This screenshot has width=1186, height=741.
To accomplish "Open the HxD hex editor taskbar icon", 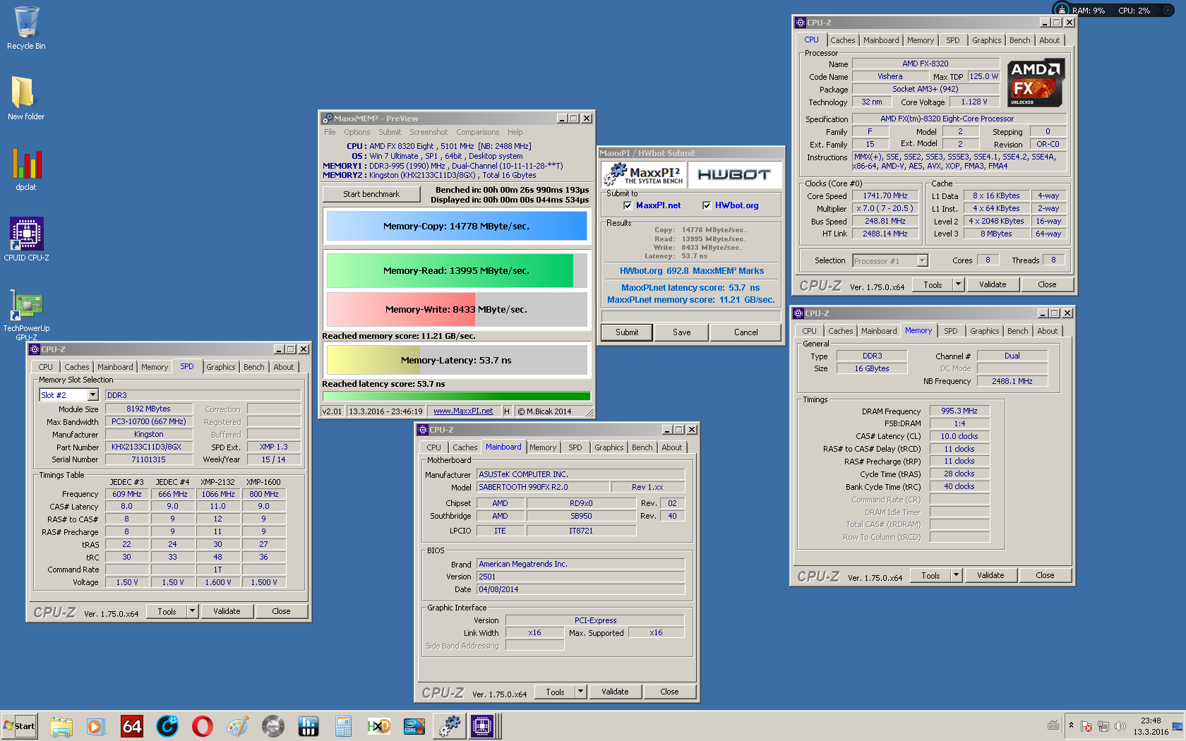I will 379,726.
